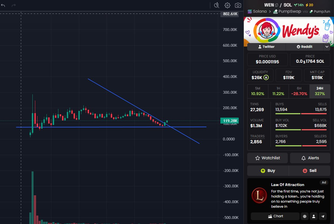Viewport: 334px width, 224px height.
Task: Open the ad's website globe icon
Action: [x=305, y=216]
